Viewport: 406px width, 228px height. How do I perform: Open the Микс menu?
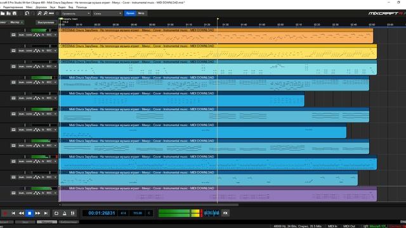pos(29,7)
